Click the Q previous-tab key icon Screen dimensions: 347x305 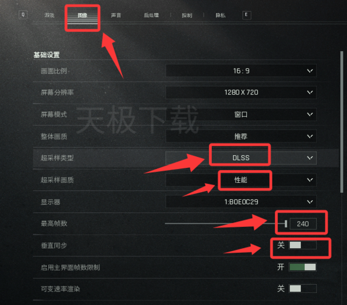click(23, 15)
